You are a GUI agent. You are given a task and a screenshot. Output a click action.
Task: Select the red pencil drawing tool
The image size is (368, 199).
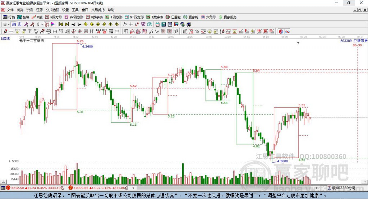pos(5,32)
